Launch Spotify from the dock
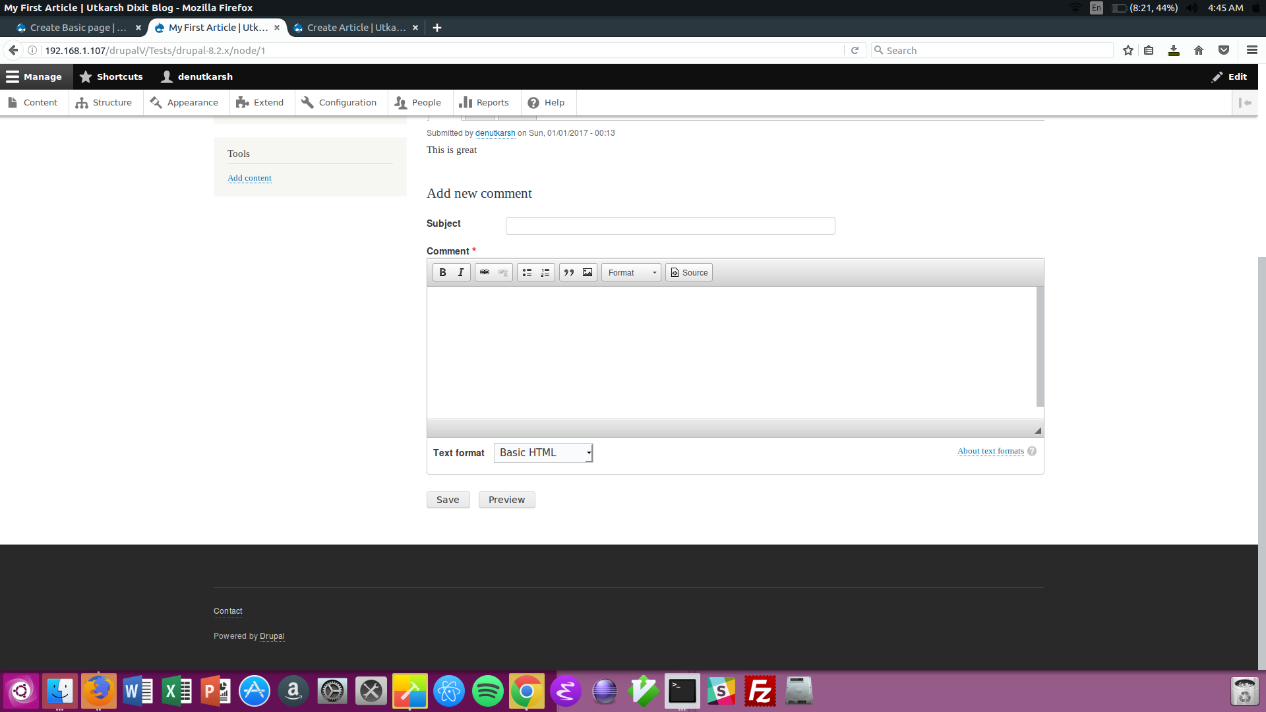This screenshot has height=712, width=1266. point(488,691)
